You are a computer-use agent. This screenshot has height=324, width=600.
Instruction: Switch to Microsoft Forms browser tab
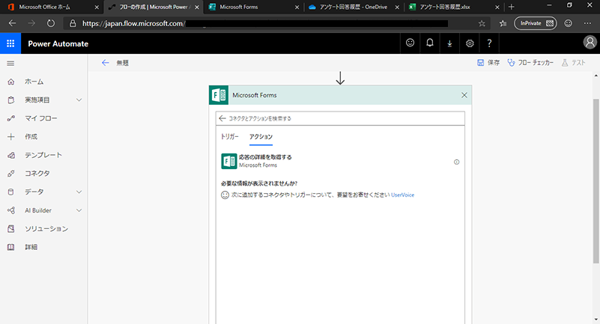[x=254, y=7]
